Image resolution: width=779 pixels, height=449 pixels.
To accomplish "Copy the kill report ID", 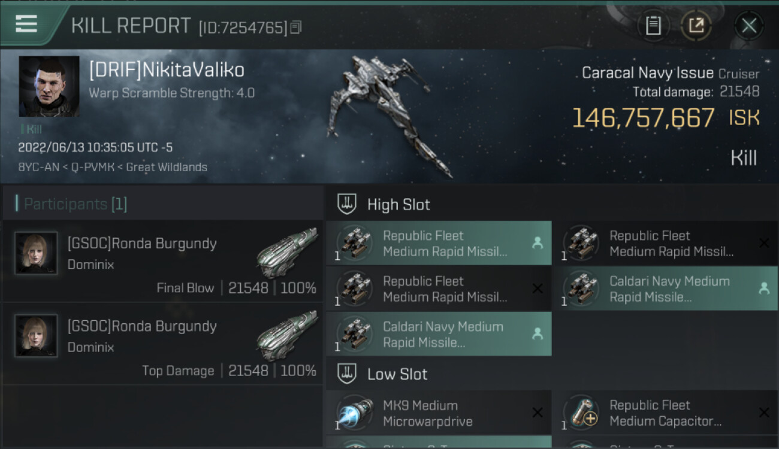I will pyautogui.click(x=296, y=28).
